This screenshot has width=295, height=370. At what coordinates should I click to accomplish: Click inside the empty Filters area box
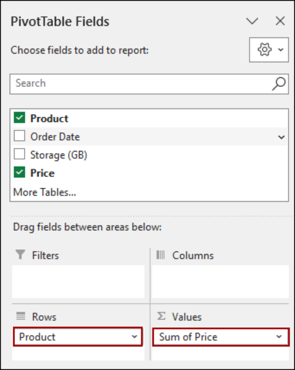click(78, 281)
